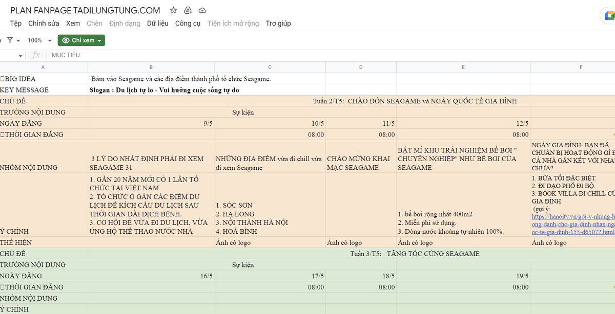Viewport: 615px width, 314px height.
Task: Select cell '3 LÝ DO NHẤT ĐỊNH PHẢI ĐI XEM SEAGAME 31'
Action: tap(151, 156)
